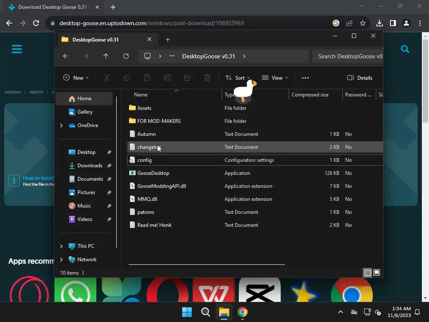Click the Chrome URL address field
Image resolution: width=429 pixels, height=322 pixels.
tap(189, 23)
